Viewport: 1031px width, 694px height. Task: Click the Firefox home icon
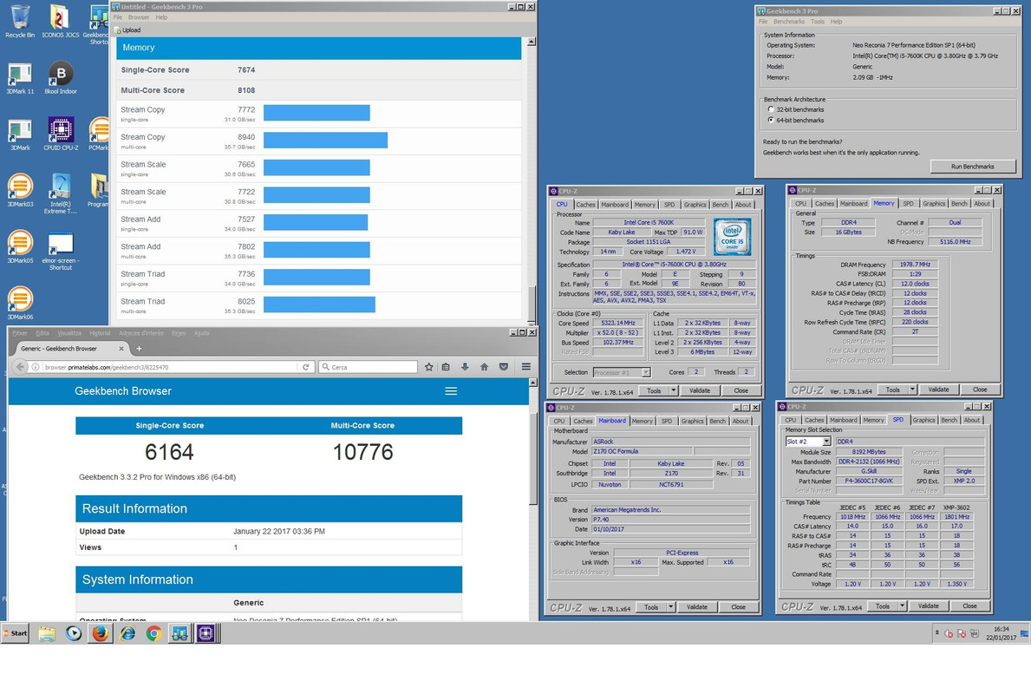tap(484, 367)
